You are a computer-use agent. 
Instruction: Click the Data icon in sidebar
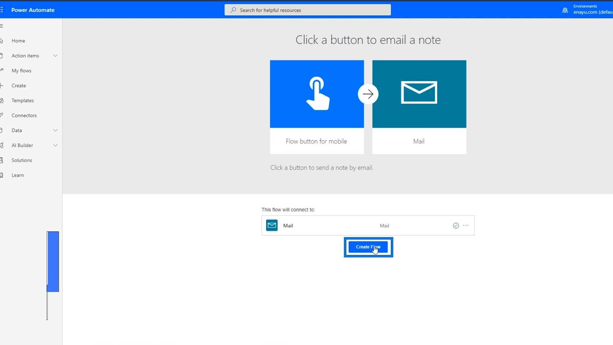pos(2,130)
